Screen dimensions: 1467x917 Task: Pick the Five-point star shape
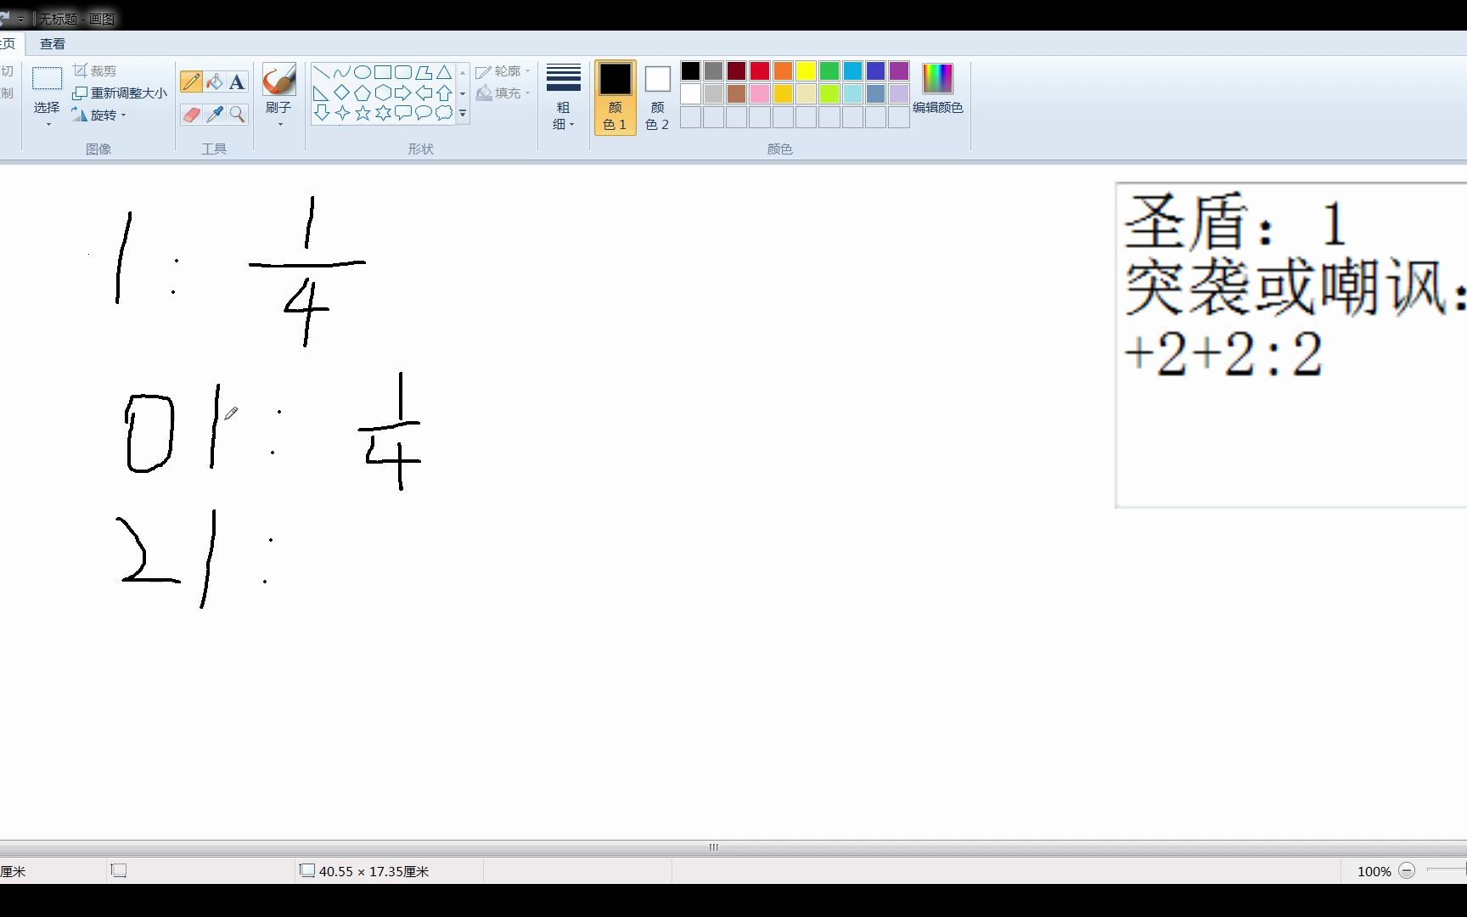coord(363,113)
